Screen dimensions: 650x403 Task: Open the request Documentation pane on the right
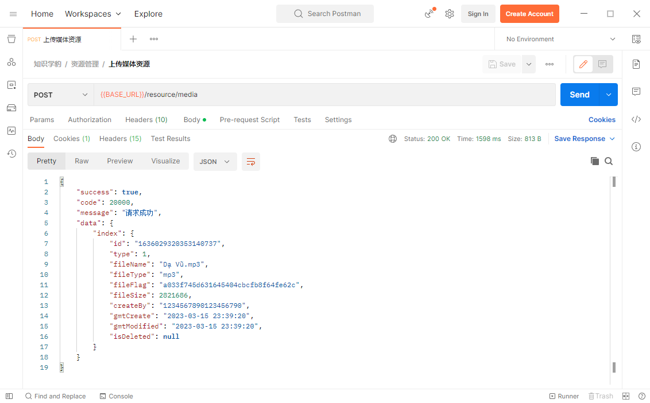pos(636,64)
